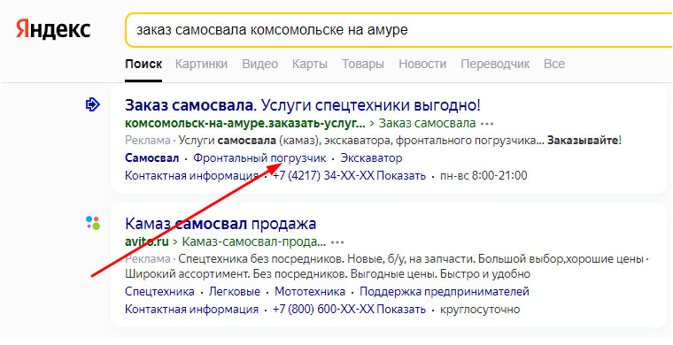The width and height of the screenshot is (673, 345).
Task: Click the пн-вс 8:00-21:00 working hours
Action: pyautogui.click(x=483, y=176)
